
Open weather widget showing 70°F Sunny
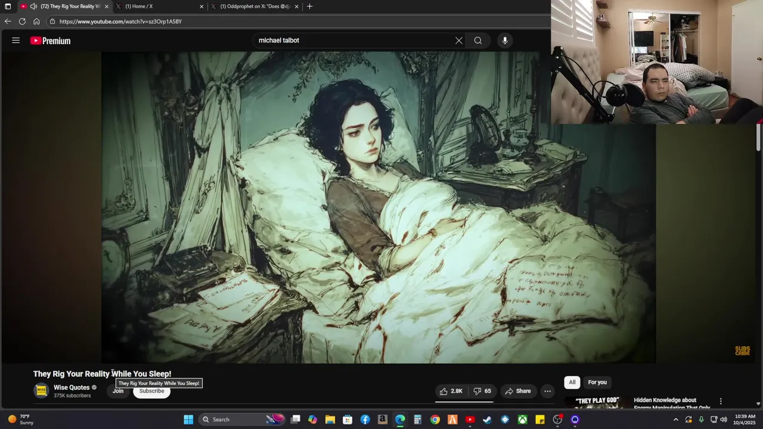tap(20, 419)
